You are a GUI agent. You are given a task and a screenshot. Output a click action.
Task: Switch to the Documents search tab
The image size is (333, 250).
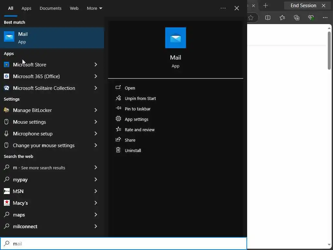pos(50,8)
